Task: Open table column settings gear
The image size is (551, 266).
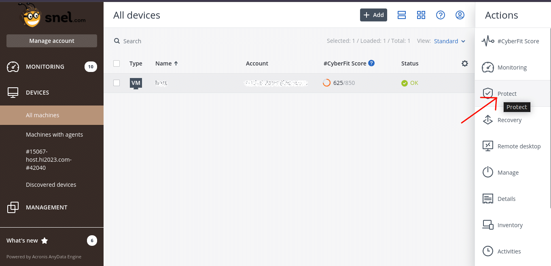Action: pyautogui.click(x=465, y=63)
